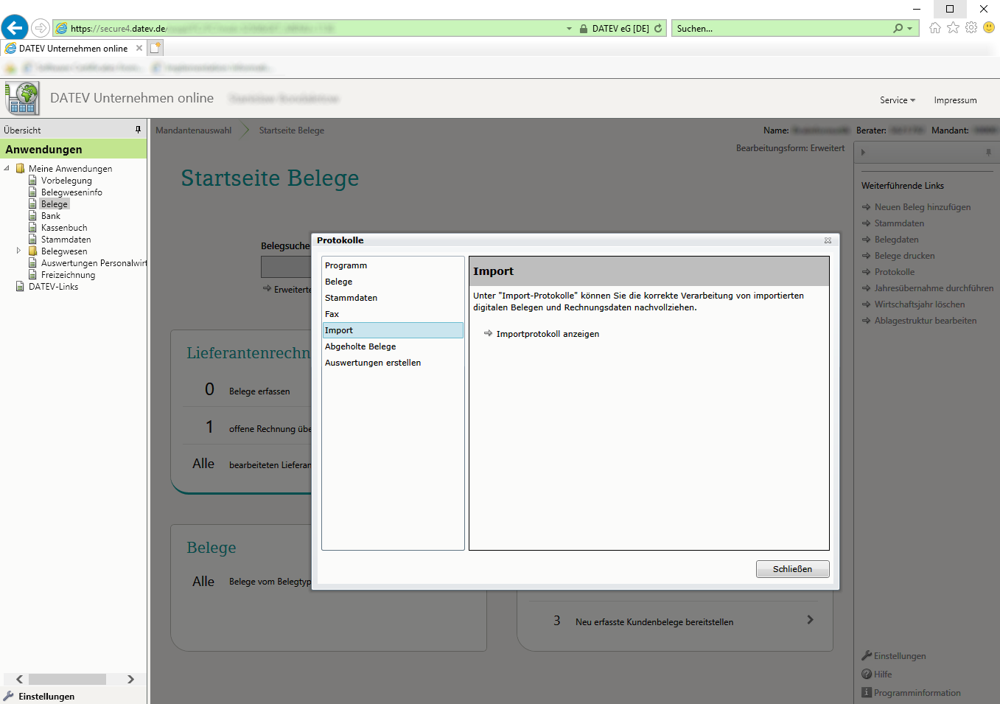The height and width of the screenshot is (704, 1000).
Task: Open Neuen Beleg hinzufügen link
Action: 923,207
